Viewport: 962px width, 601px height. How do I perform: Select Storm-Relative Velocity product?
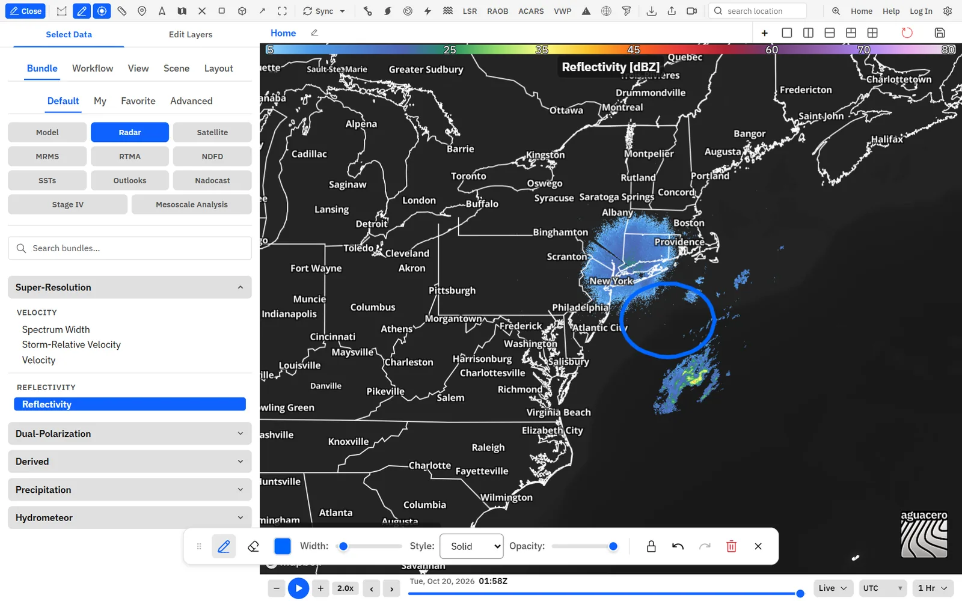(72, 344)
